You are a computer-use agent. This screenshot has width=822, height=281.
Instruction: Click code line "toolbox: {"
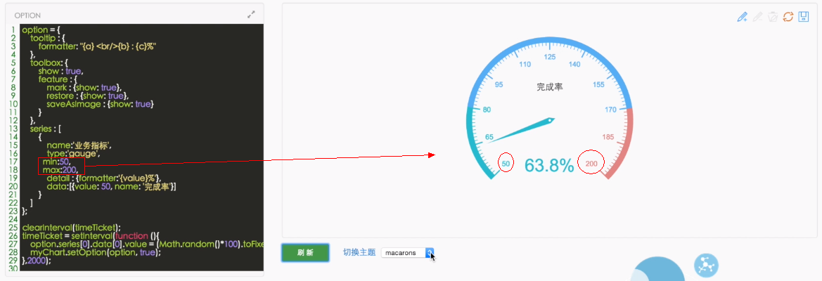pyautogui.click(x=49, y=63)
